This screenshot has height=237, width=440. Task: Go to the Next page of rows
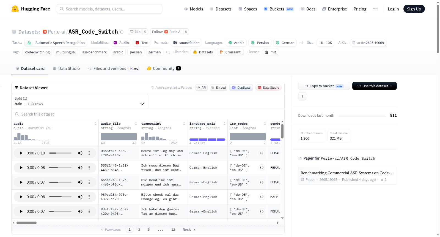(189, 230)
